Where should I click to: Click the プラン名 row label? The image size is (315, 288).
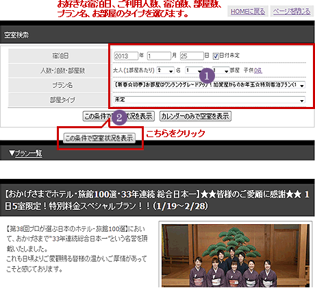[x=62, y=85]
